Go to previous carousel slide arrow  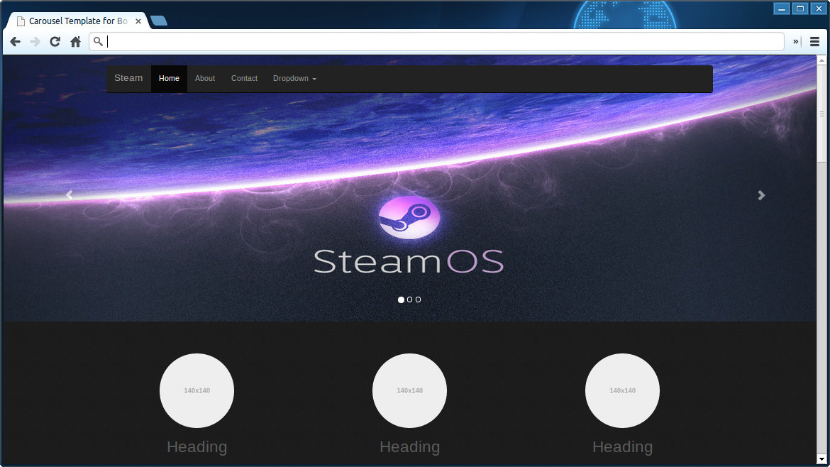pos(70,195)
